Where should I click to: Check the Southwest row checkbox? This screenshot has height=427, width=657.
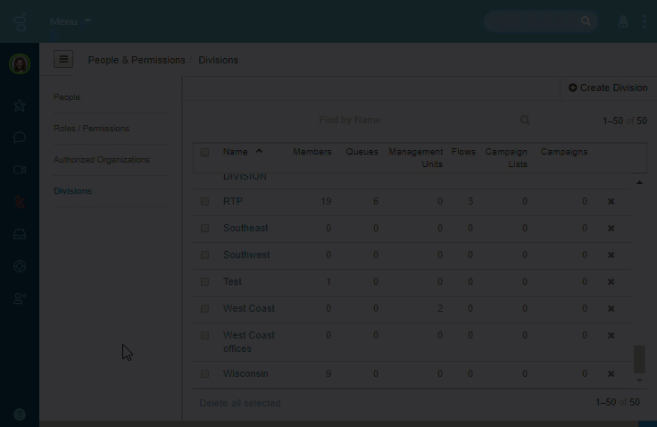click(204, 255)
